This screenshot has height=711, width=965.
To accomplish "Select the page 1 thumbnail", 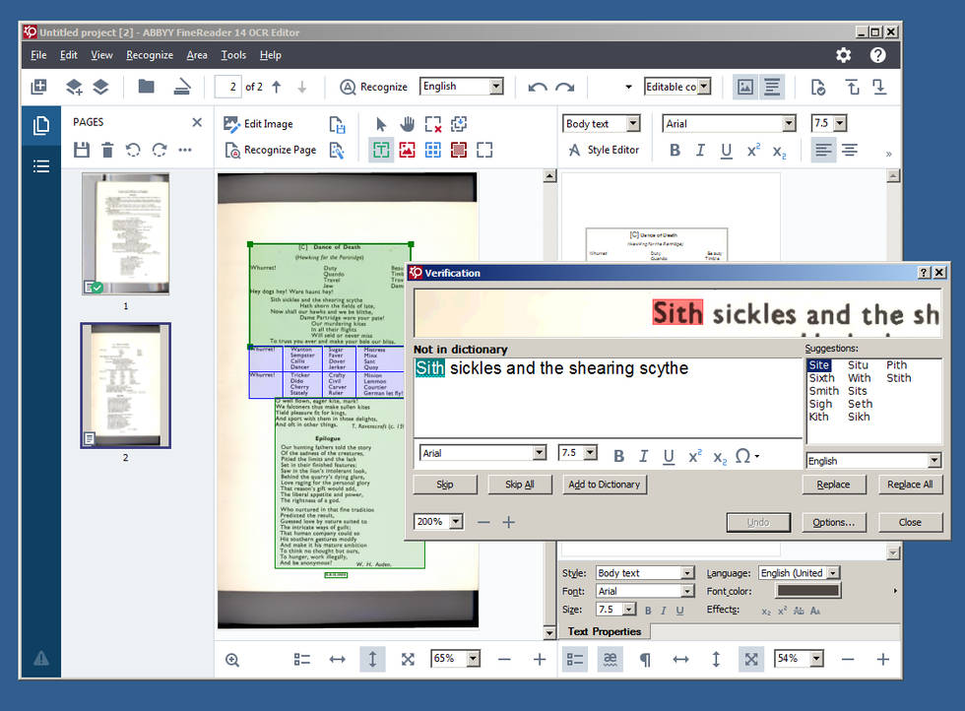I will pyautogui.click(x=125, y=233).
